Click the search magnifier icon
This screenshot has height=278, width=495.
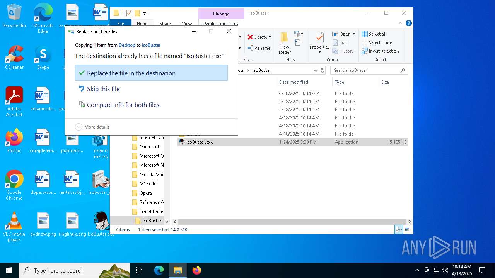pyautogui.click(x=403, y=70)
